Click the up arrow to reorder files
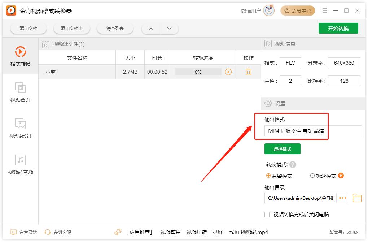368x242 pixels. (150, 28)
